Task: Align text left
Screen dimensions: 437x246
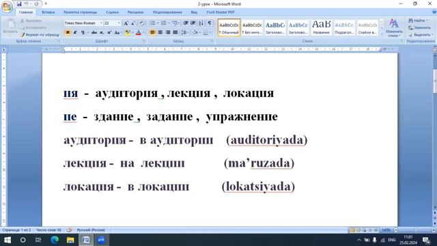Action: (153, 33)
